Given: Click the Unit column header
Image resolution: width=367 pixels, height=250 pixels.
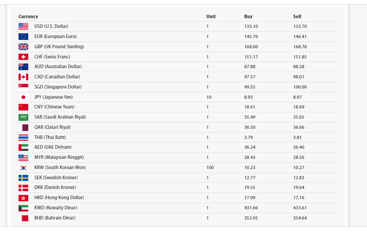Looking at the screenshot, I should pyautogui.click(x=211, y=16).
